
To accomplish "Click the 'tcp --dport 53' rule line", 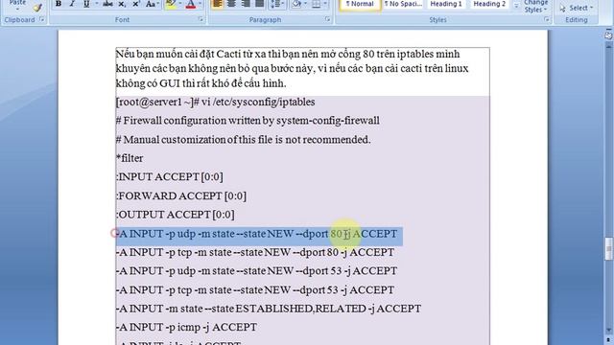I will coord(255,289).
